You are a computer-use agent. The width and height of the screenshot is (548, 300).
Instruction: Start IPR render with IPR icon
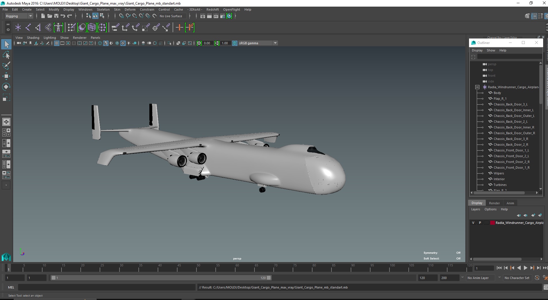[x=216, y=16]
